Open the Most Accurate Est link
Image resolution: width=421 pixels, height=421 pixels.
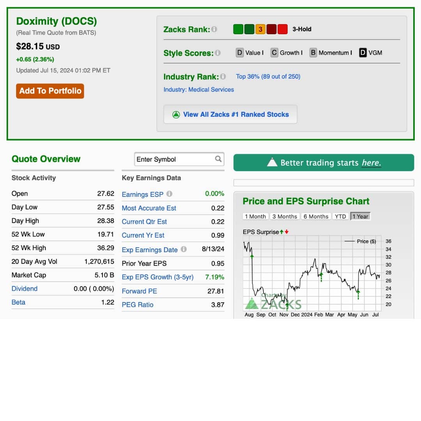tap(149, 208)
